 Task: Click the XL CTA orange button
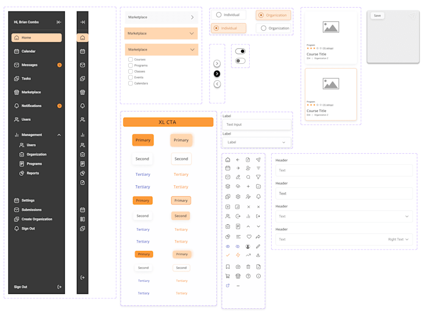168,122
